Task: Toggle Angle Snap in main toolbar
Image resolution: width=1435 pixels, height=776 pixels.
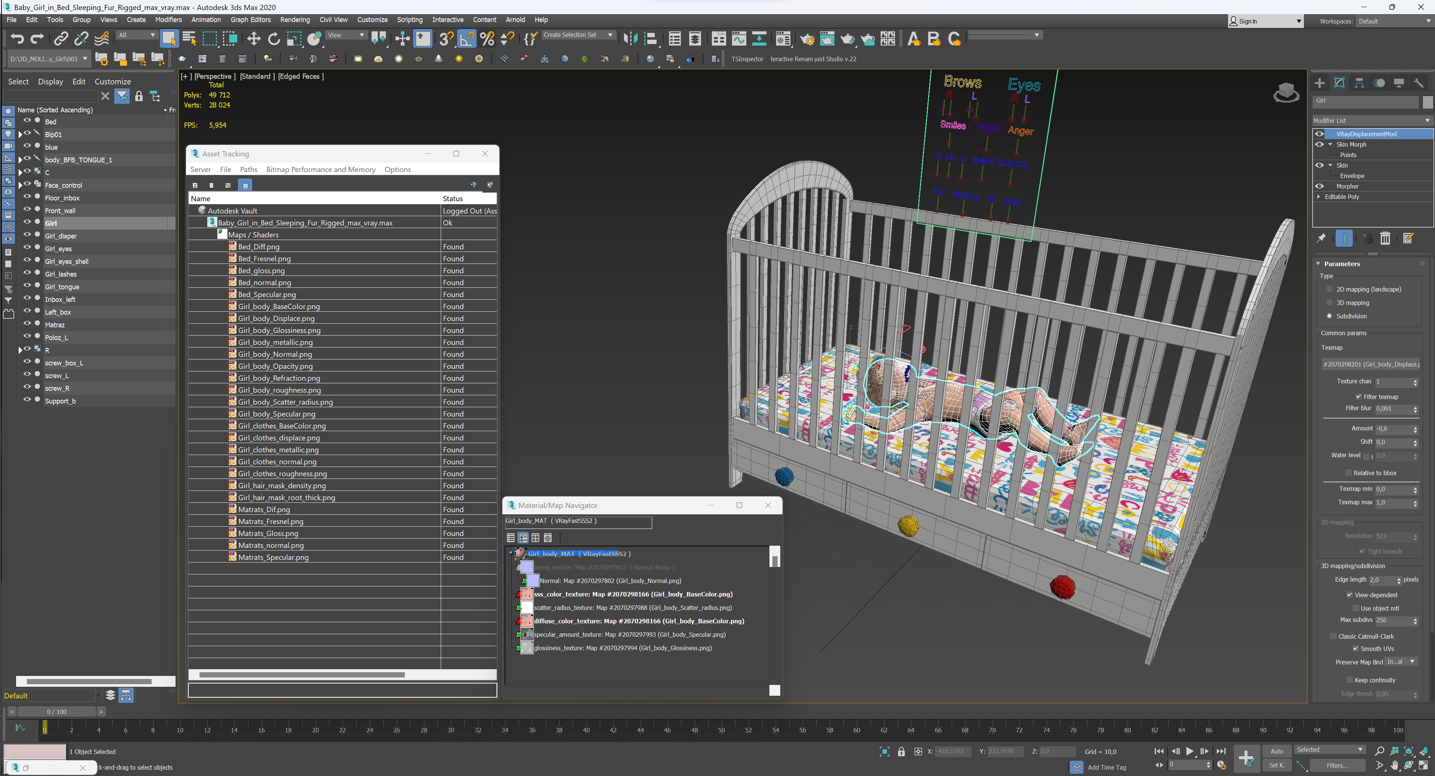Action: click(x=467, y=38)
